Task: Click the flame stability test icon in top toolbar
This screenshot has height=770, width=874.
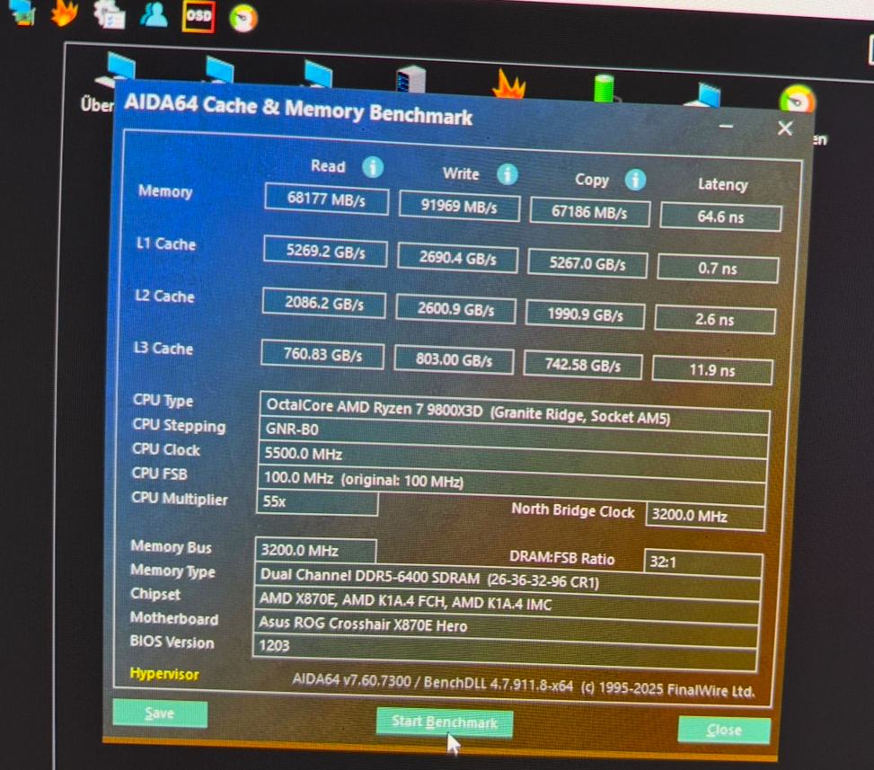Action: (x=64, y=13)
